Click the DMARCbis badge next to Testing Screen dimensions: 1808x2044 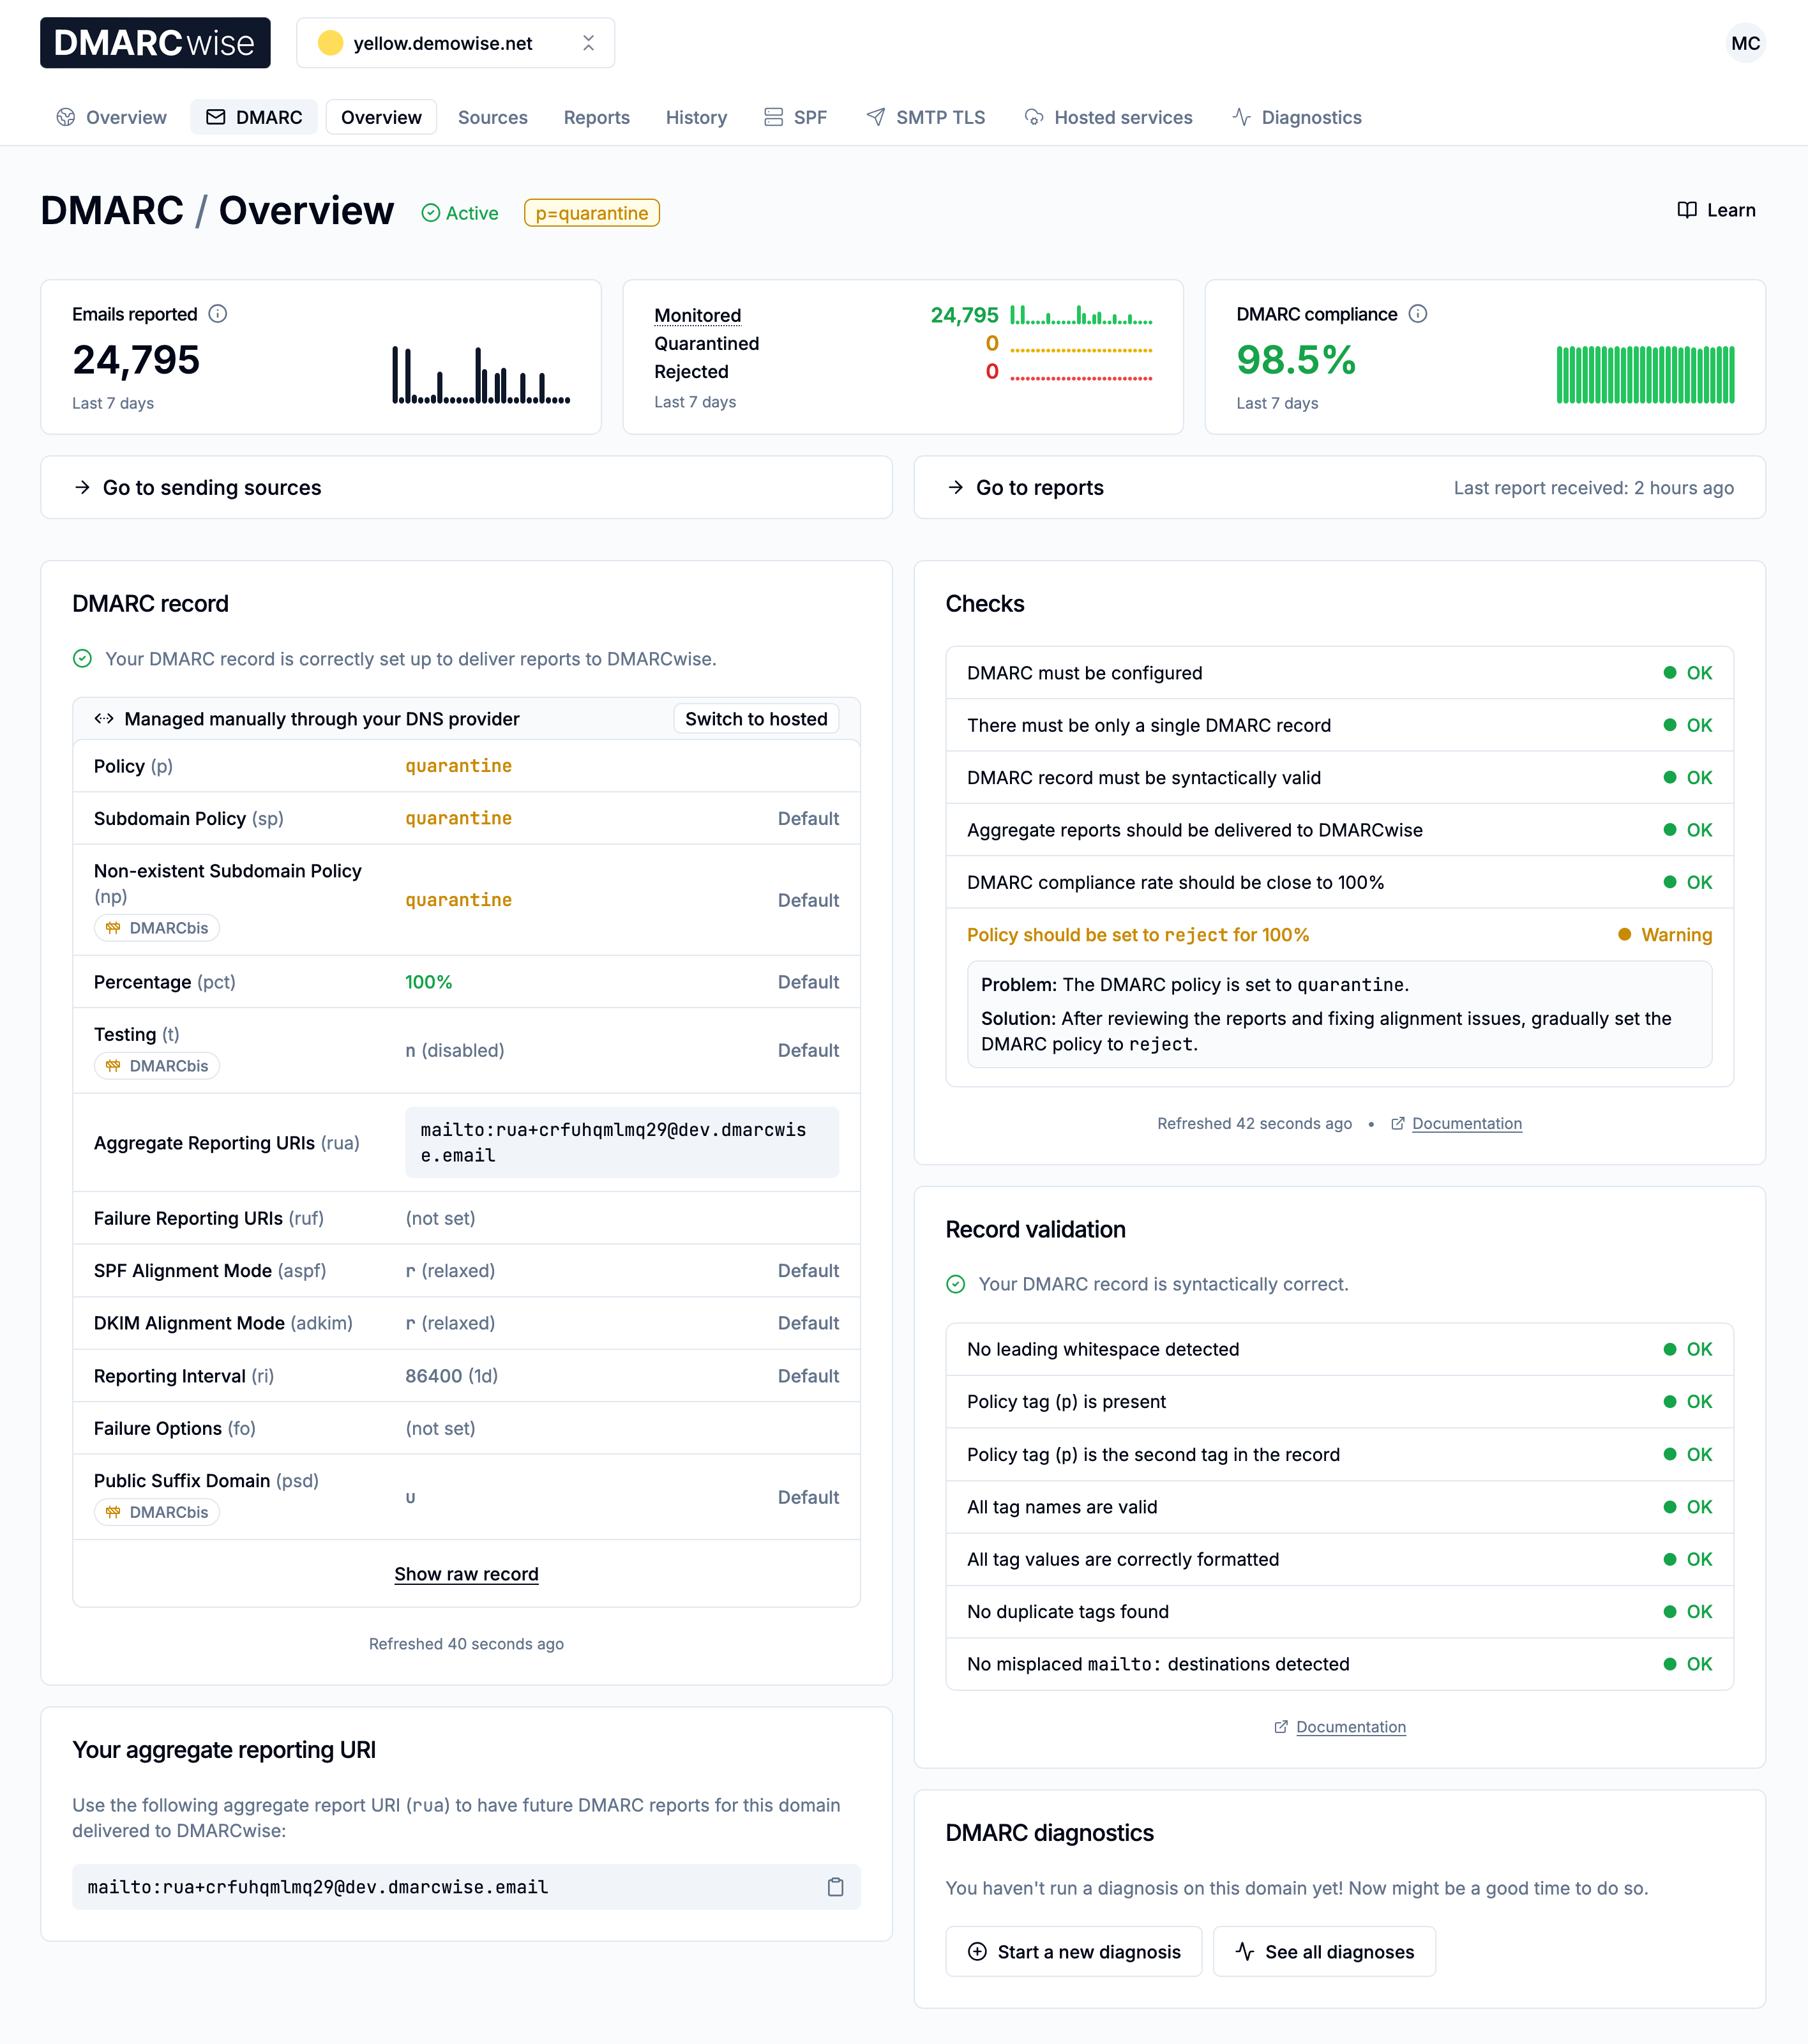156,1065
